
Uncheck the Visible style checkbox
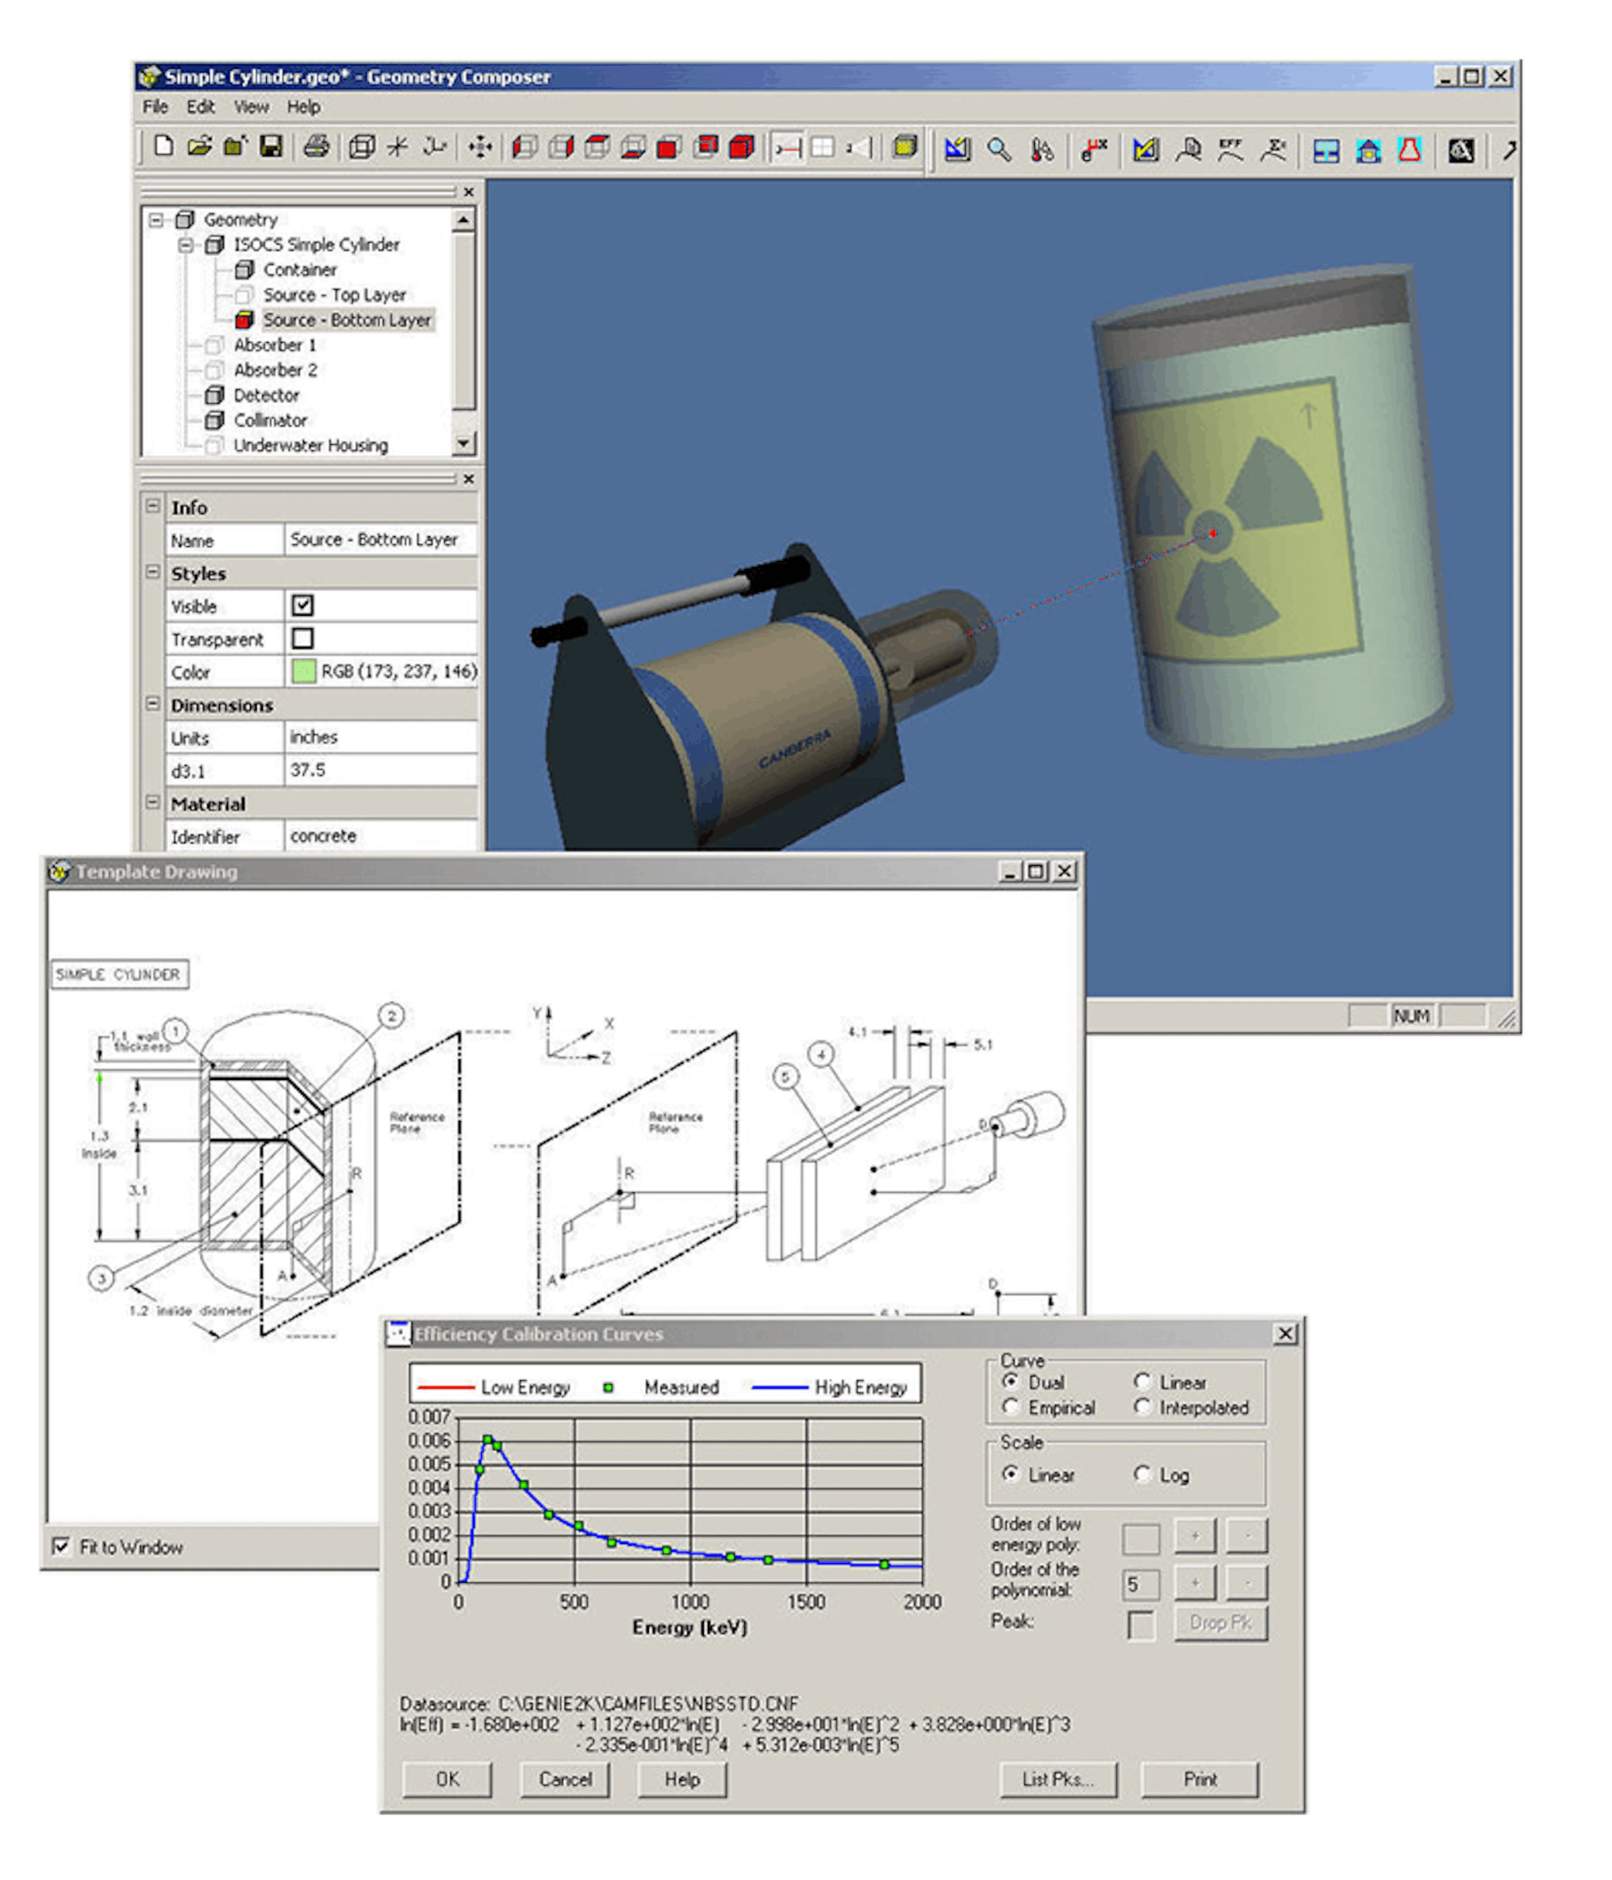coord(303,605)
